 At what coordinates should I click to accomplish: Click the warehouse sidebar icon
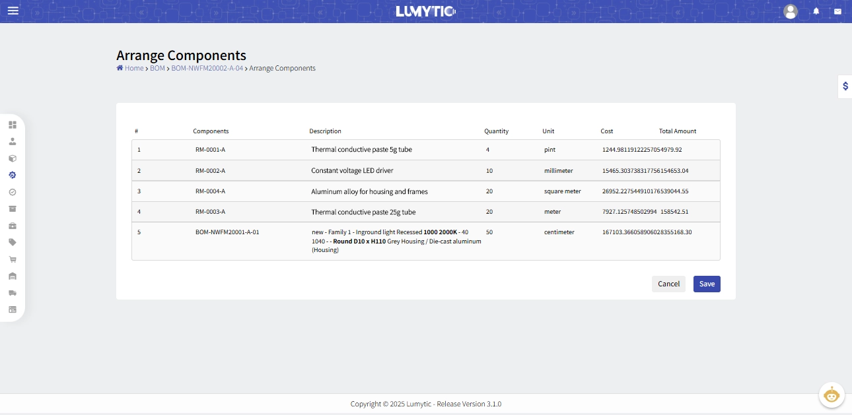(13, 276)
